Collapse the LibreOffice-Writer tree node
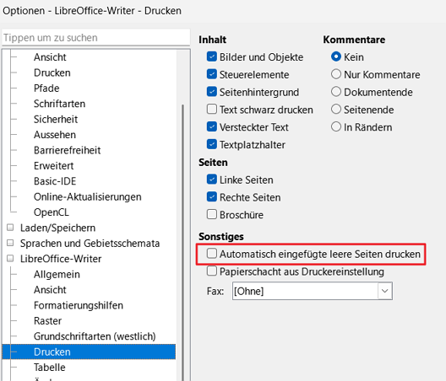Viewport: 446px width, 381px height. pos(10,258)
